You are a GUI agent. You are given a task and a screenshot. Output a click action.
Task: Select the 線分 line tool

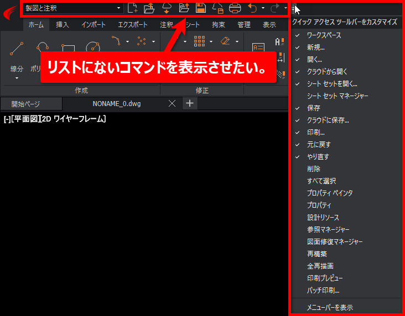17,49
